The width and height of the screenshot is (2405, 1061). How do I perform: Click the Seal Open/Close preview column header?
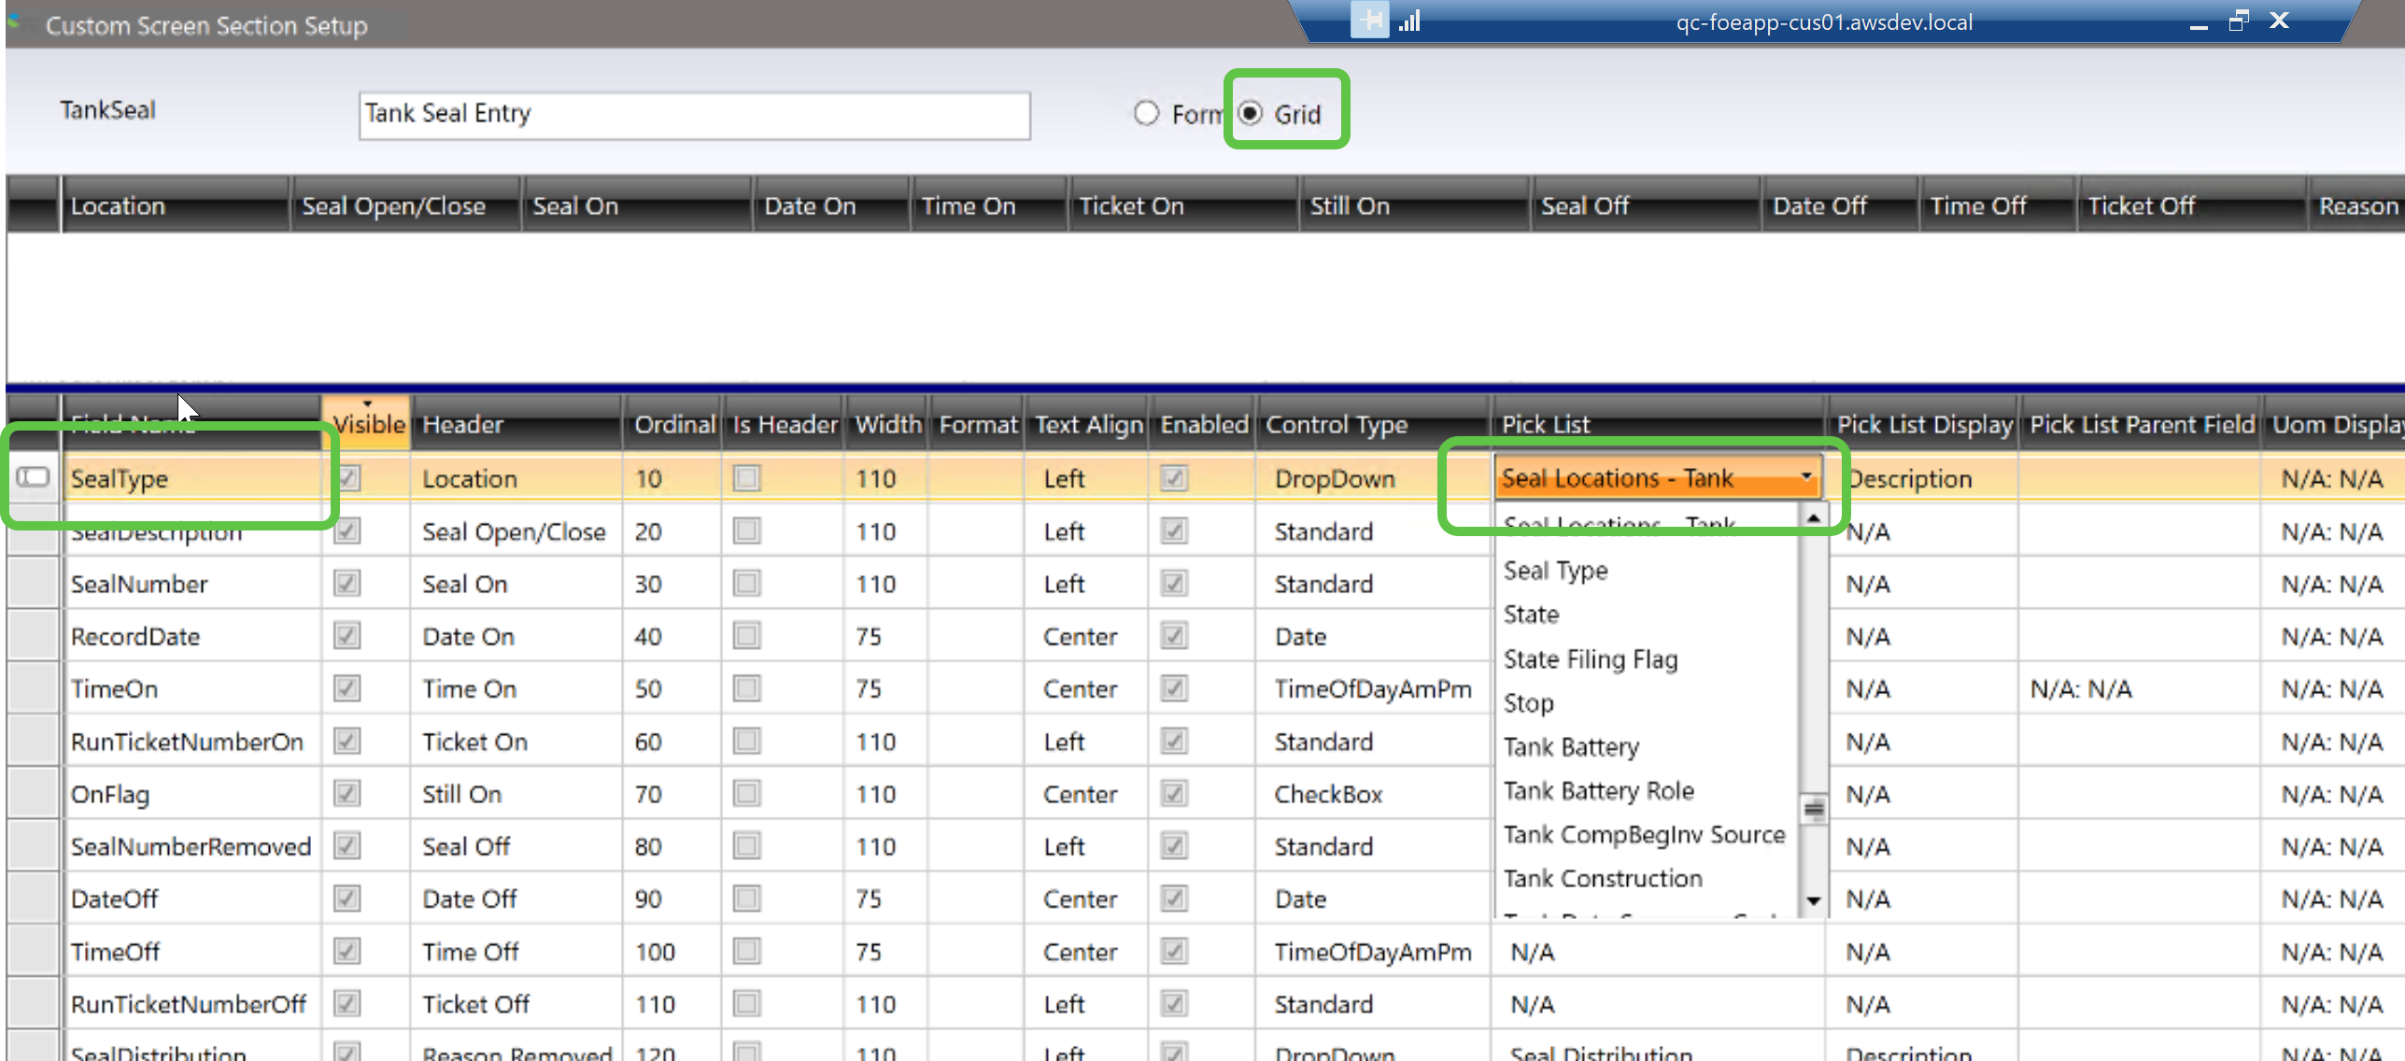tap(393, 206)
